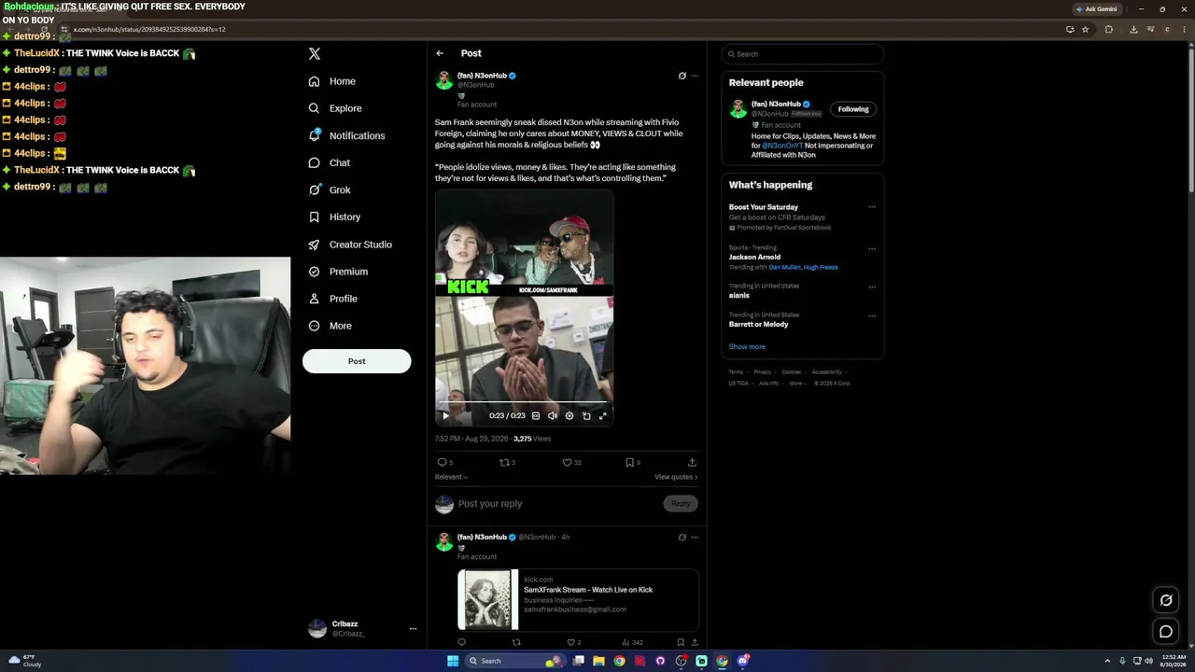
Task: Open Discord from the taskbar
Action: coord(743,661)
